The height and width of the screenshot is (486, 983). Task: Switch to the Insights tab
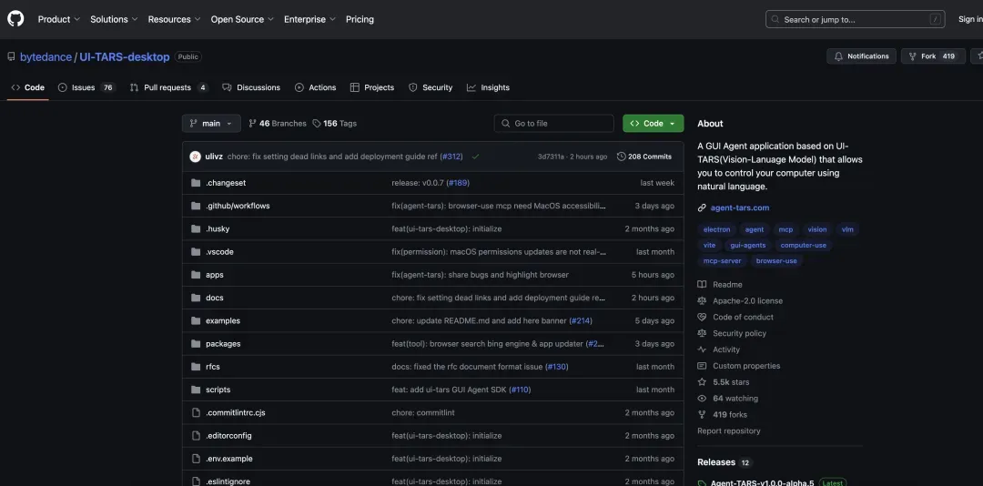point(489,87)
